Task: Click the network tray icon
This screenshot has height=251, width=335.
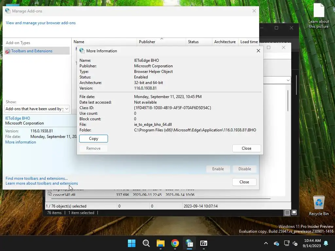Action: tap(287, 243)
